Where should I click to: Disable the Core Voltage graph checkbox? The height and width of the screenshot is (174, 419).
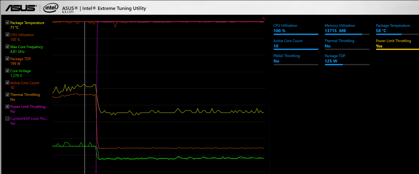[7, 71]
